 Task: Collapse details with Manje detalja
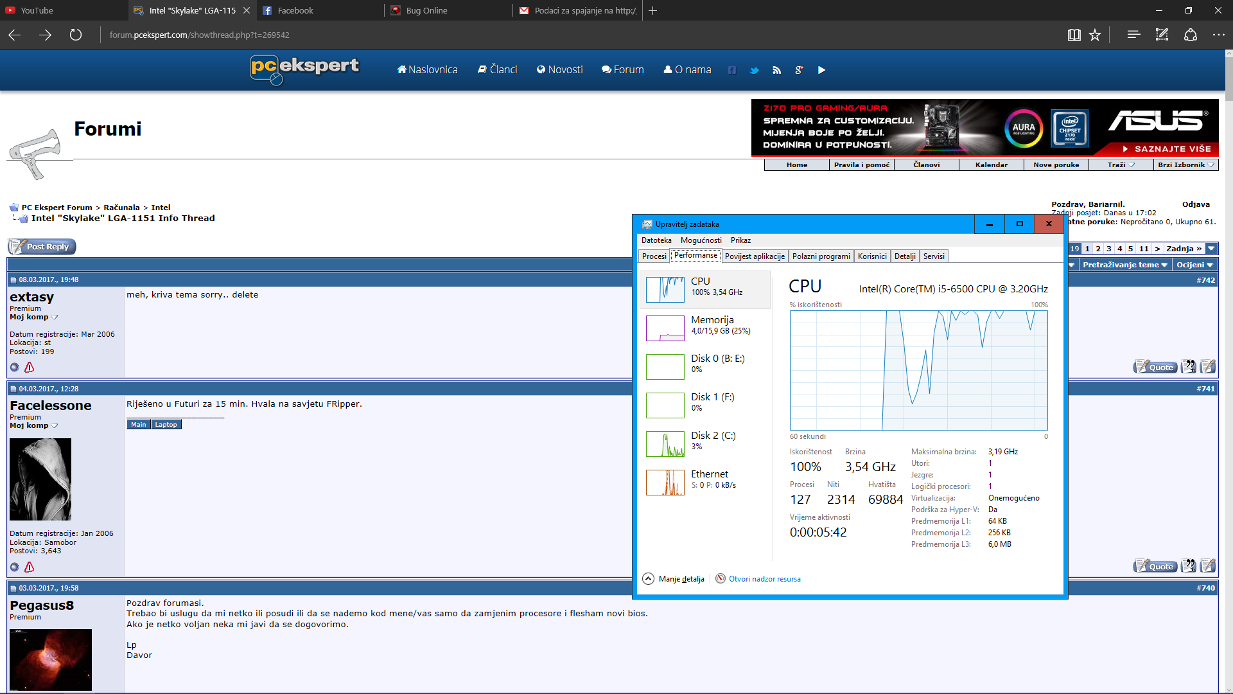pyautogui.click(x=674, y=579)
